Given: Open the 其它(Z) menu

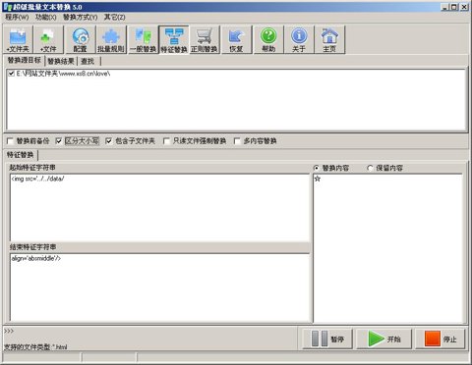Looking at the screenshot, I should pyautogui.click(x=115, y=17).
